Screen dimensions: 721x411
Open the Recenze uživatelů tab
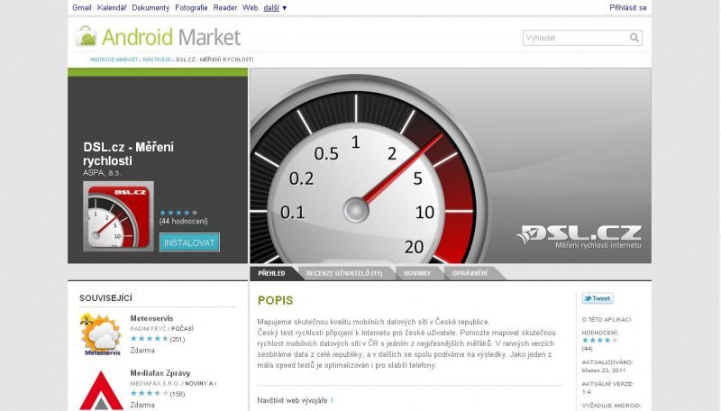pos(343,272)
